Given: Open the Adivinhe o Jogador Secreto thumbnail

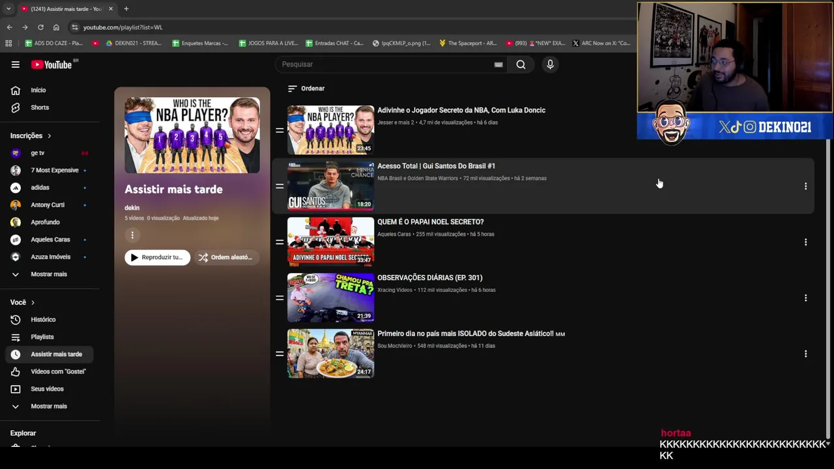Looking at the screenshot, I should [x=331, y=130].
